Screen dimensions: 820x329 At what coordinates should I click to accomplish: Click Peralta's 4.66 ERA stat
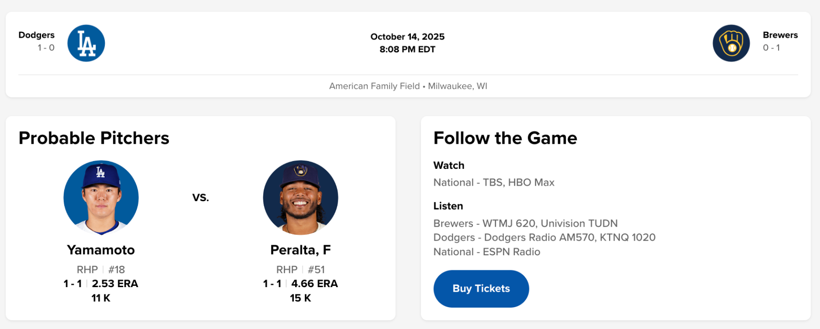tap(314, 283)
